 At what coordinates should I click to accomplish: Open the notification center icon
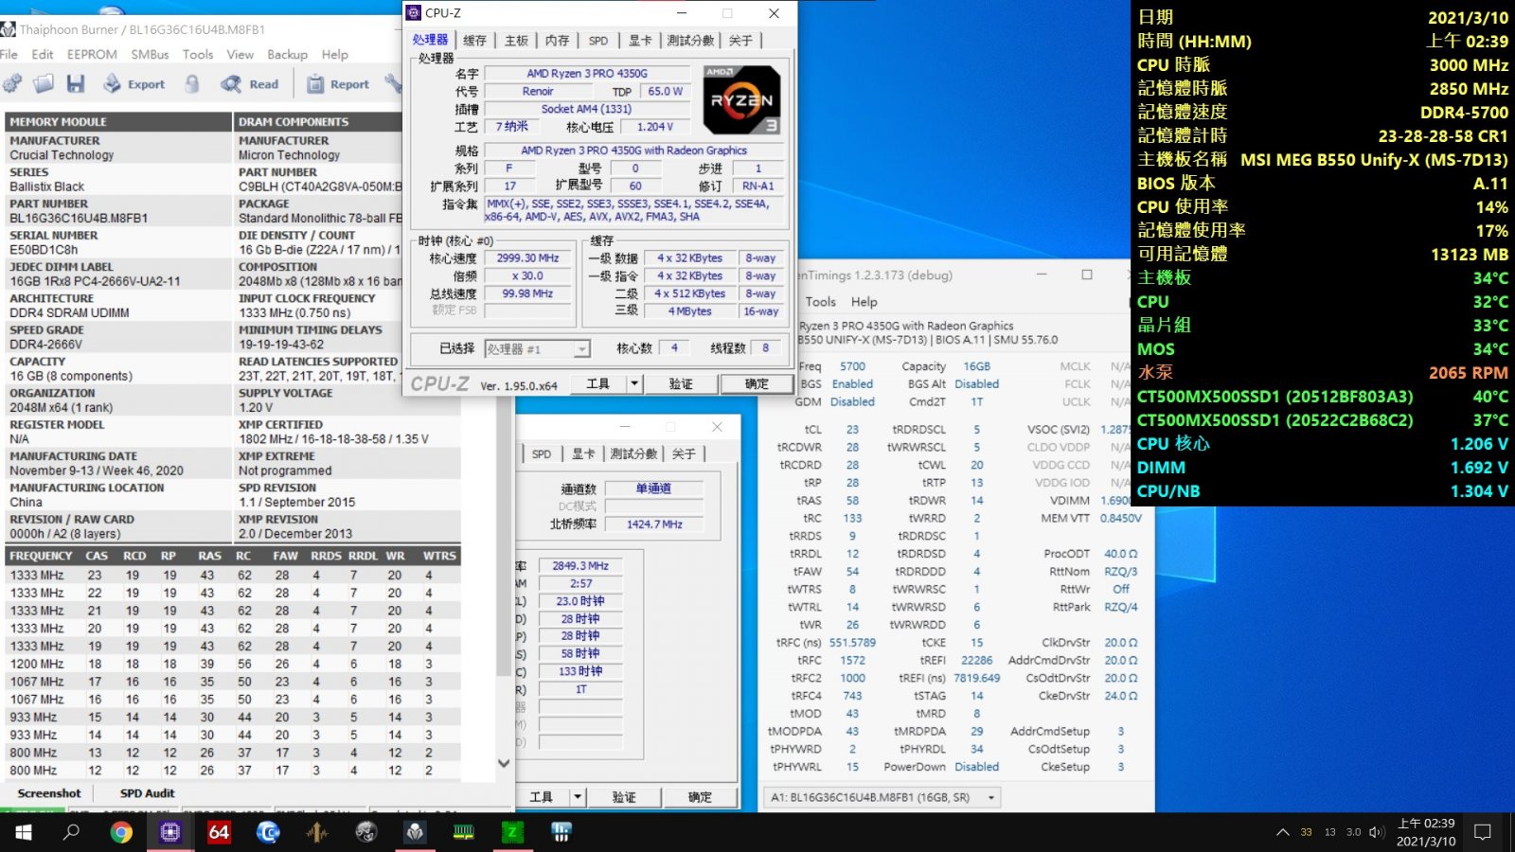(x=1483, y=832)
